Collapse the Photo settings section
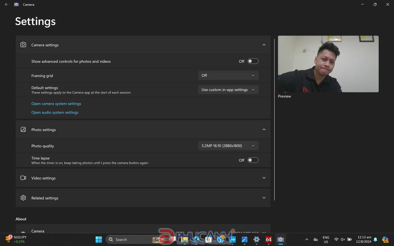This screenshot has width=394, height=246. [x=264, y=130]
